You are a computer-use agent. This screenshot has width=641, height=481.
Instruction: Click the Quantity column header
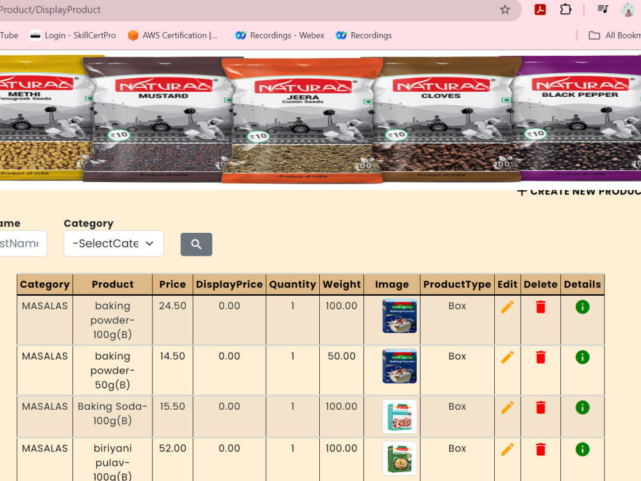point(293,285)
